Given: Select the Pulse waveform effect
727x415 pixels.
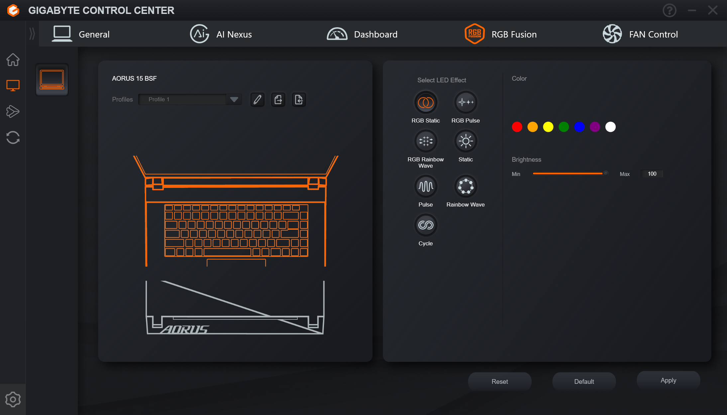Looking at the screenshot, I should click(x=425, y=187).
